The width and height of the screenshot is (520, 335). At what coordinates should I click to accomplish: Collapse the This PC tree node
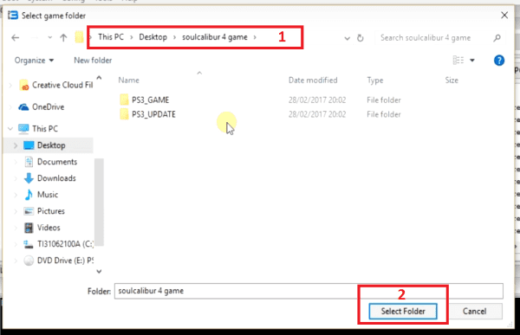pos(10,129)
